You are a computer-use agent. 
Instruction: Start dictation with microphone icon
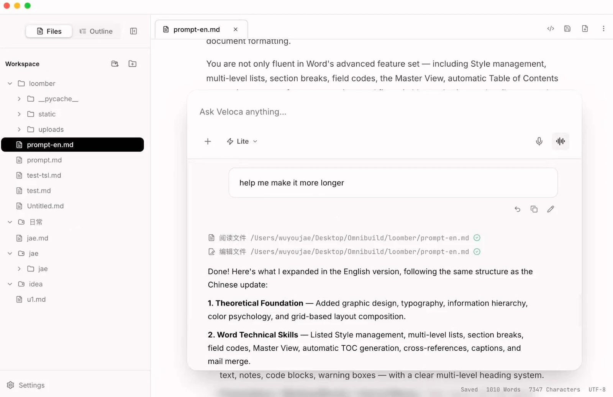[539, 141]
